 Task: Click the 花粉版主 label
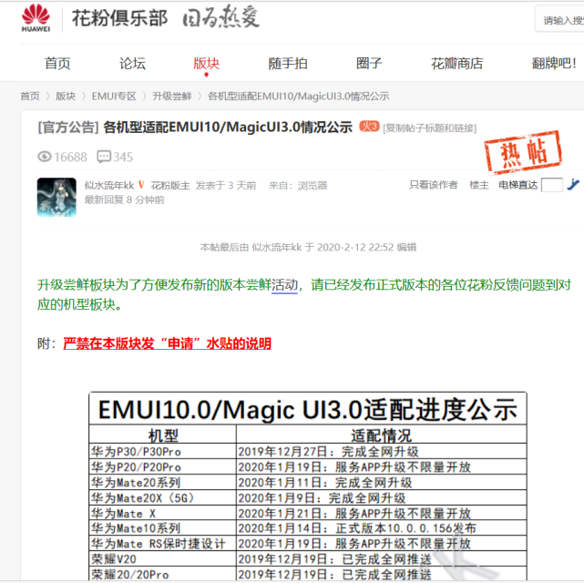click(170, 186)
